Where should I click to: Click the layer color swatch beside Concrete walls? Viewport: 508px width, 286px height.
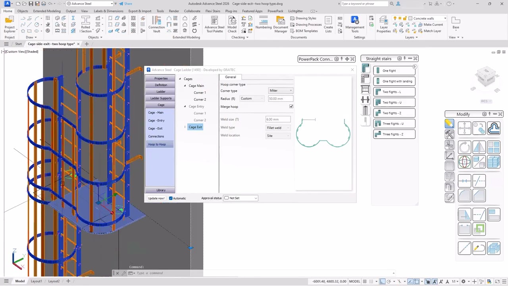tap(410, 18)
